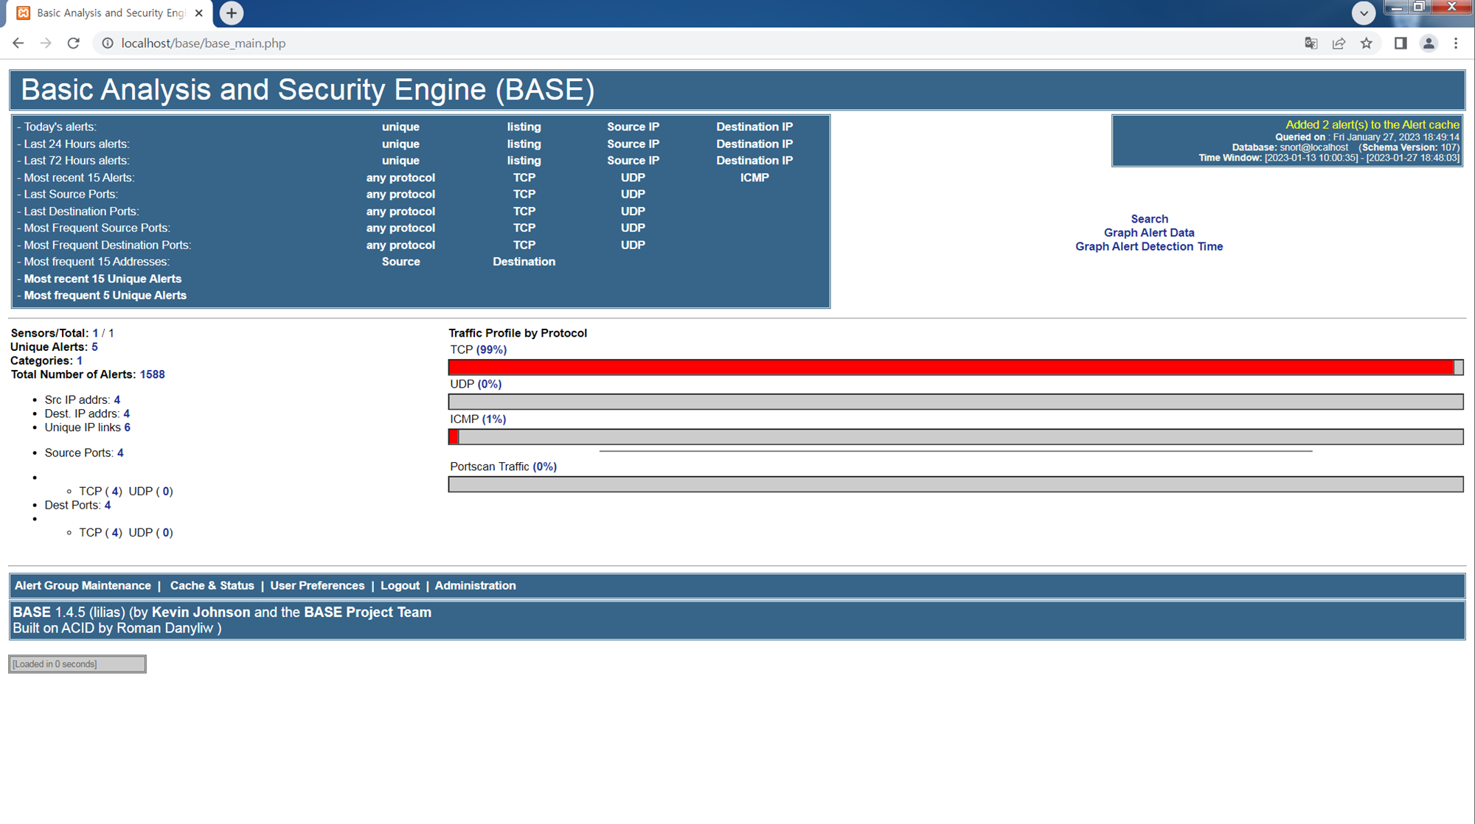This screenshot has height=824, width=1475.
Task: Click the ICMP traffic profile bar
Action: [956, 437]
